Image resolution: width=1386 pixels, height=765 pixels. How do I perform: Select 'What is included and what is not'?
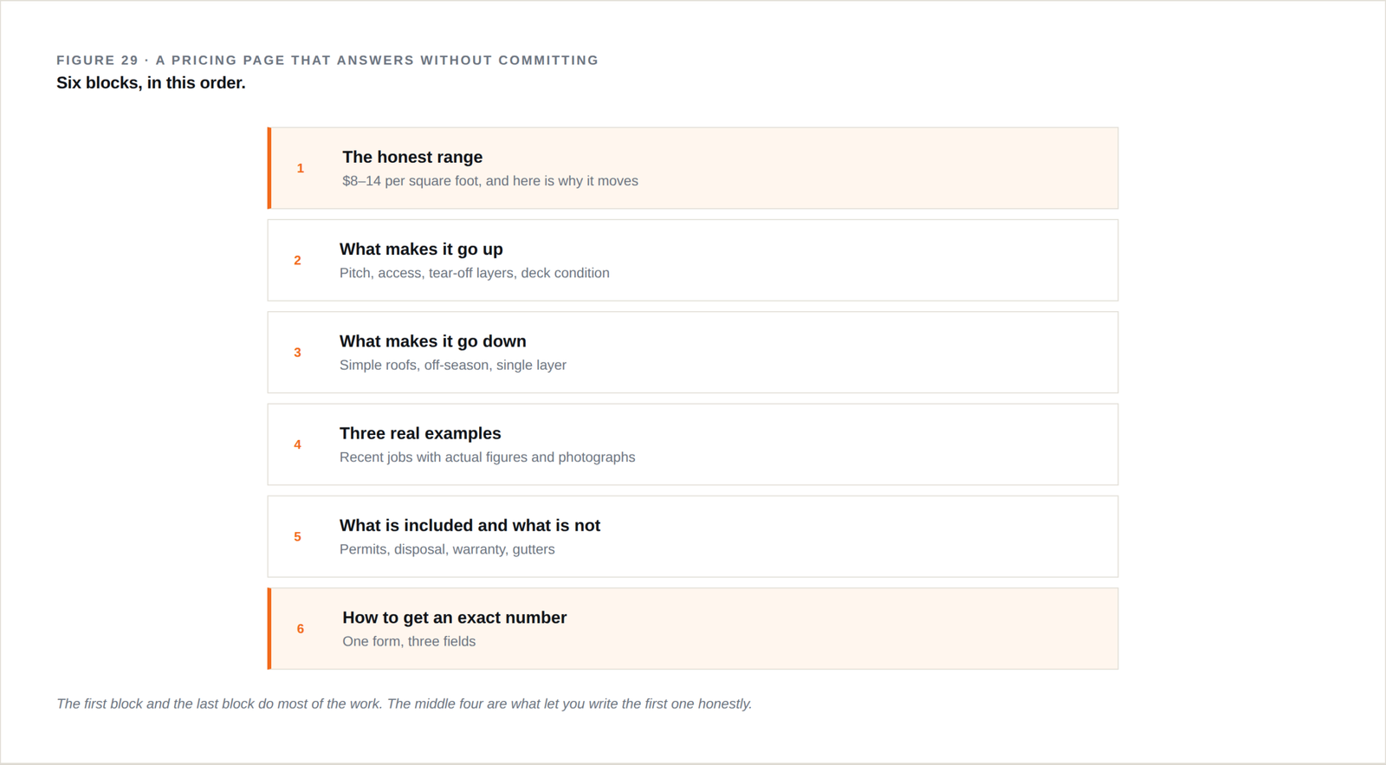[470, 525]
